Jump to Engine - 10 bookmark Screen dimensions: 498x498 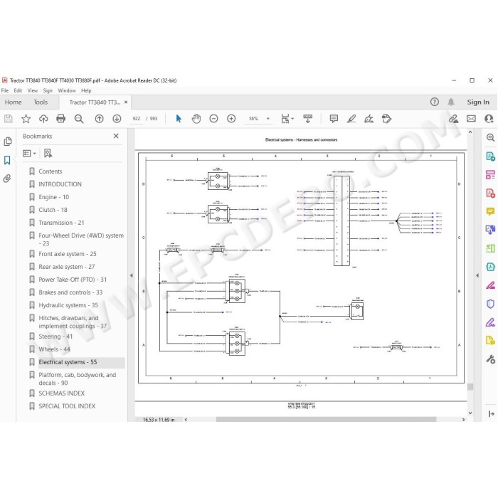coord(53,197)
